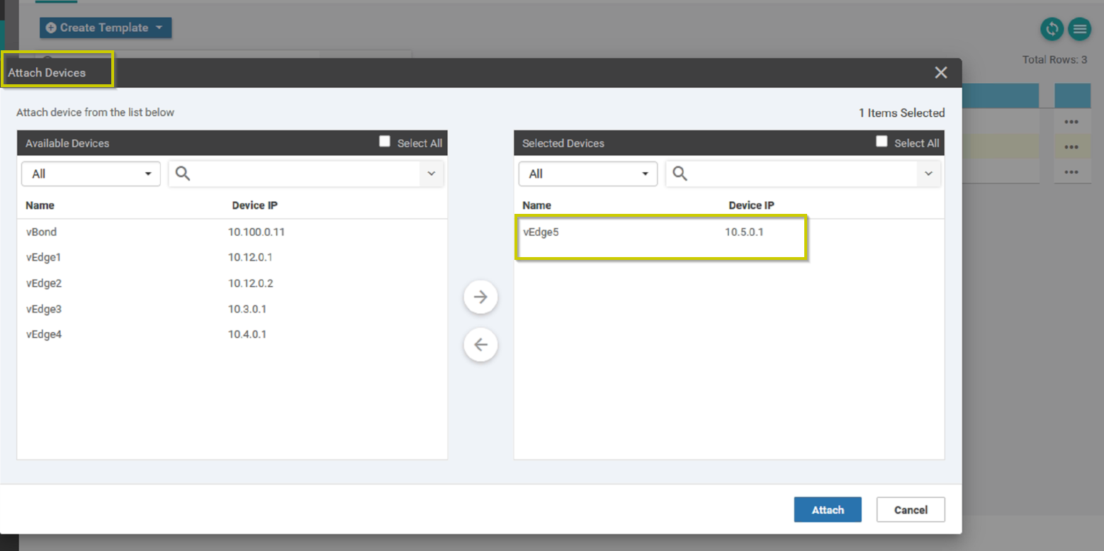The image size is (1104, 551).
Task: Click Name column header in Available Devices
Action: click(x=40, y=205)
